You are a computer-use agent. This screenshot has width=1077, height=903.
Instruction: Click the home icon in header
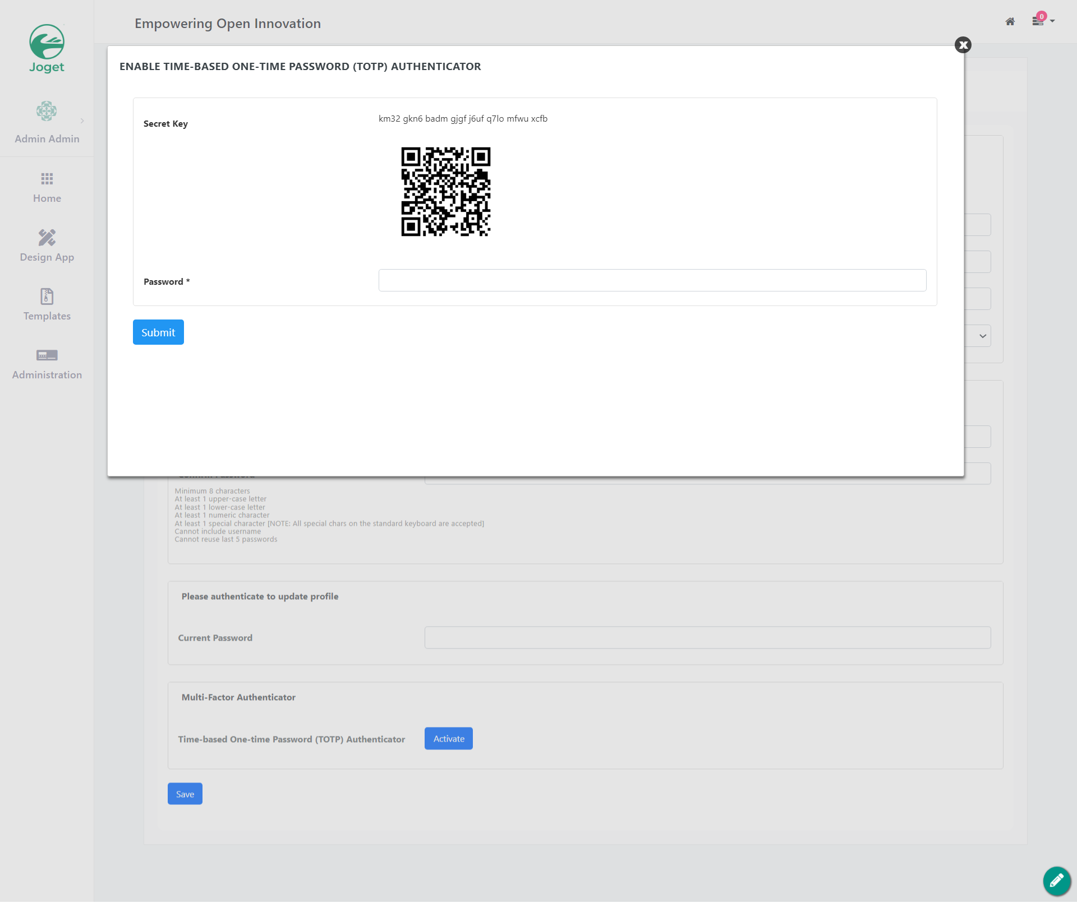coord(1010,21)
